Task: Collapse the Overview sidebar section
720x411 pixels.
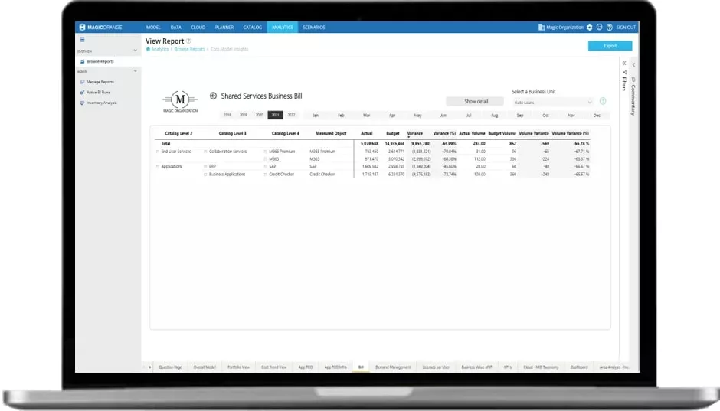Action: 135,51
